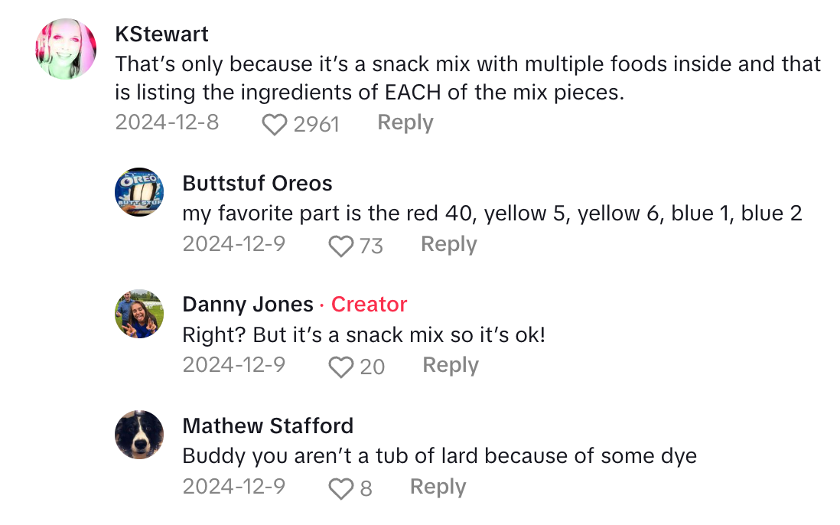Like KStewart's comment with the heart icon
840x525 pixels.
[274, 124]
